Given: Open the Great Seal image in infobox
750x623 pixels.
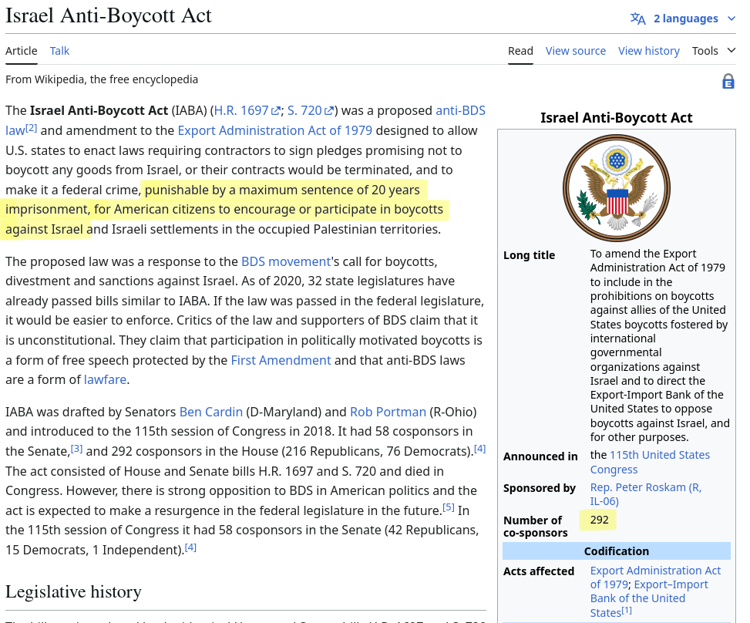Looking at the screenshot, I should pyautogui.click(x=617, y=188).
